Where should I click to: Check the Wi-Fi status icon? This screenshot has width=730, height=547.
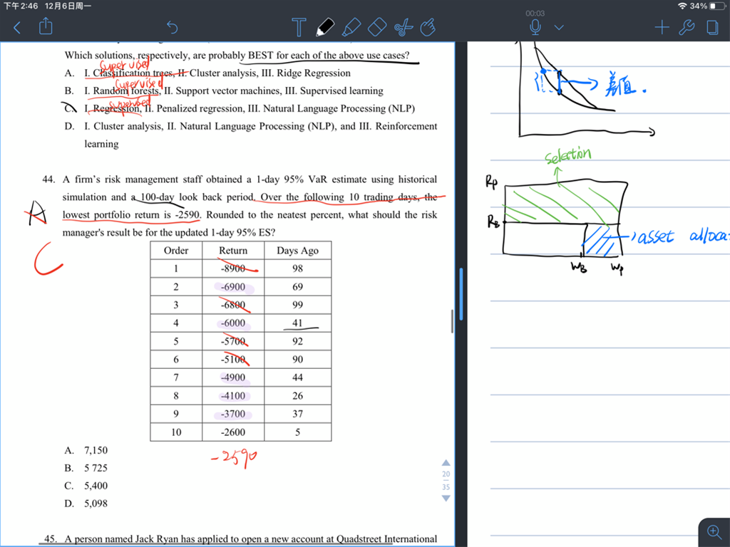point(682,6)
